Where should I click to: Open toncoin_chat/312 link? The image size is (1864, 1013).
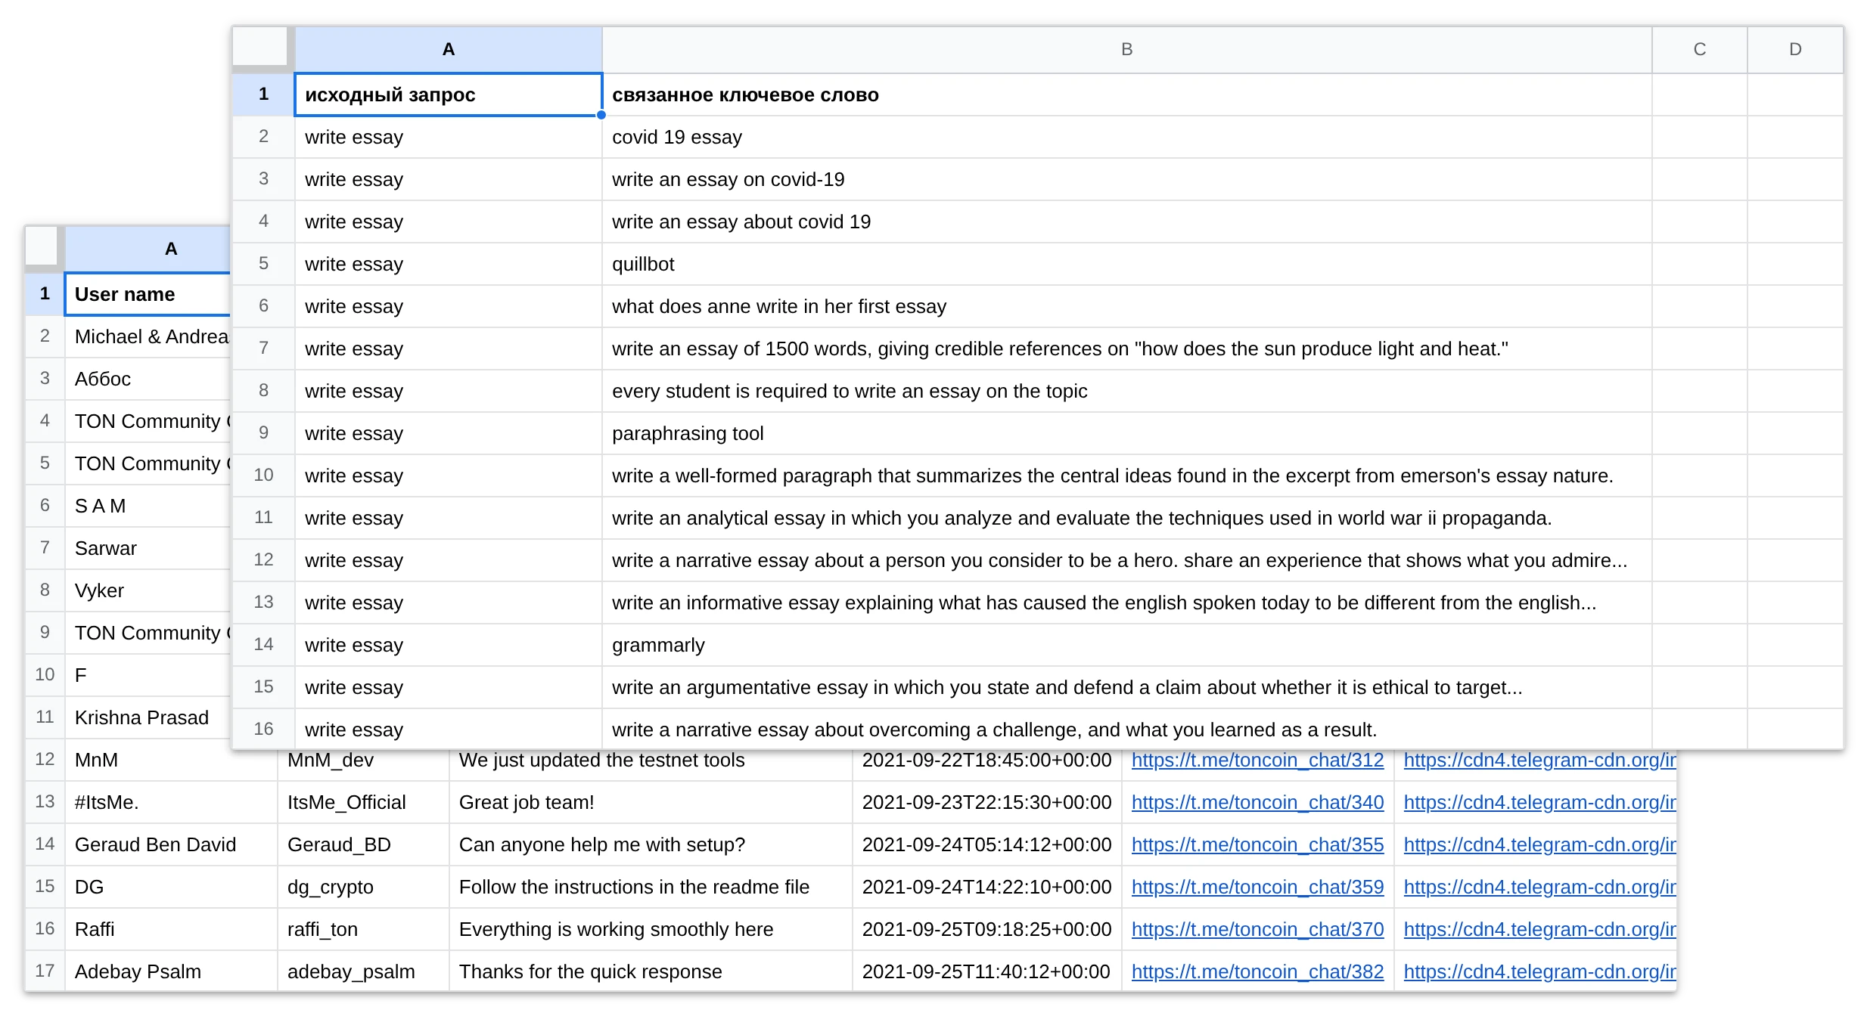tap(1257, 760)
